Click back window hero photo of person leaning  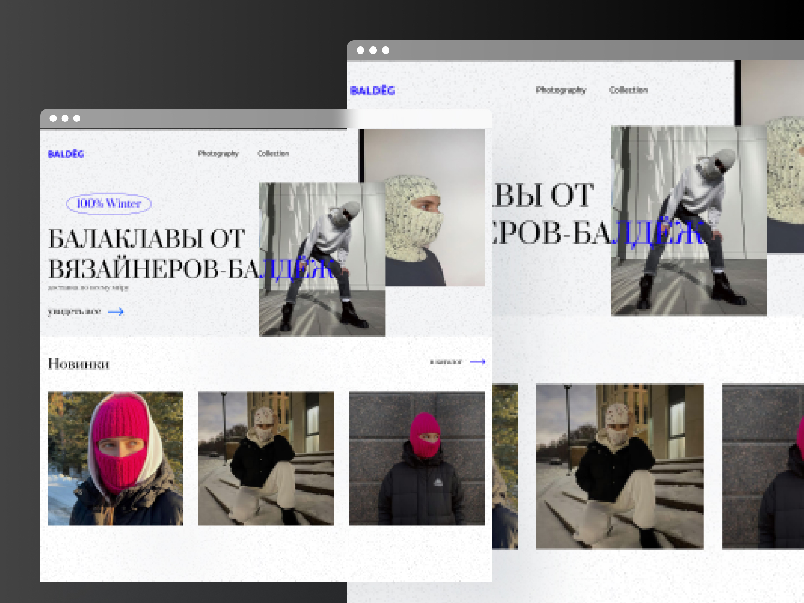689,221
